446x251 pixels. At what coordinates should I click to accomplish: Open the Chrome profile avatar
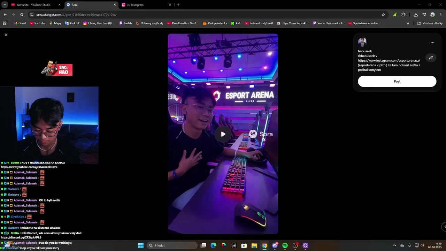click(432, 15)
